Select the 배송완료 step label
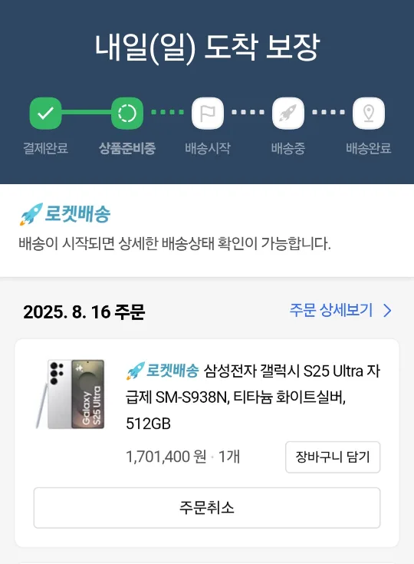The height and width of the screenshot is (564, 414). point(369,148)
